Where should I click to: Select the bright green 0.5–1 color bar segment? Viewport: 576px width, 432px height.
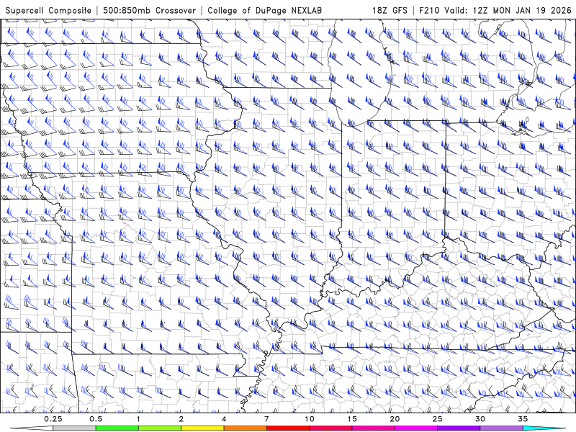(x=117, y=428)
